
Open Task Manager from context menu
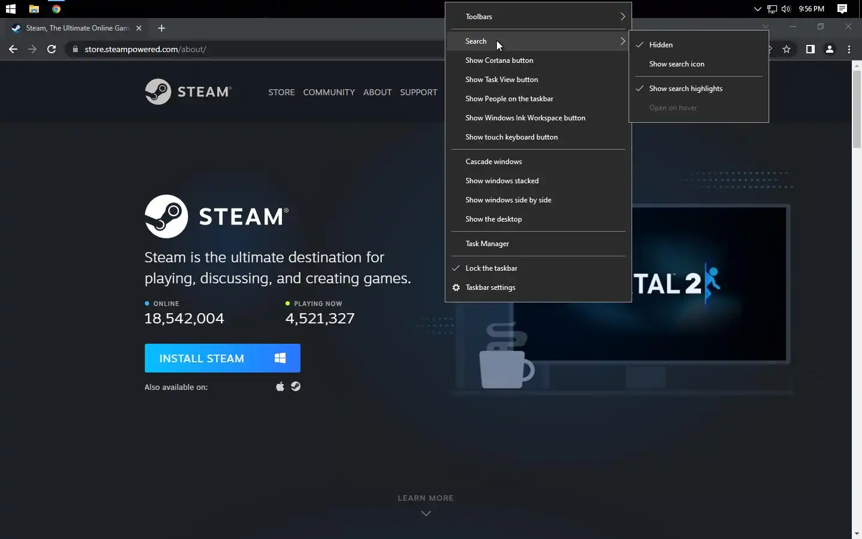(538, 244)
